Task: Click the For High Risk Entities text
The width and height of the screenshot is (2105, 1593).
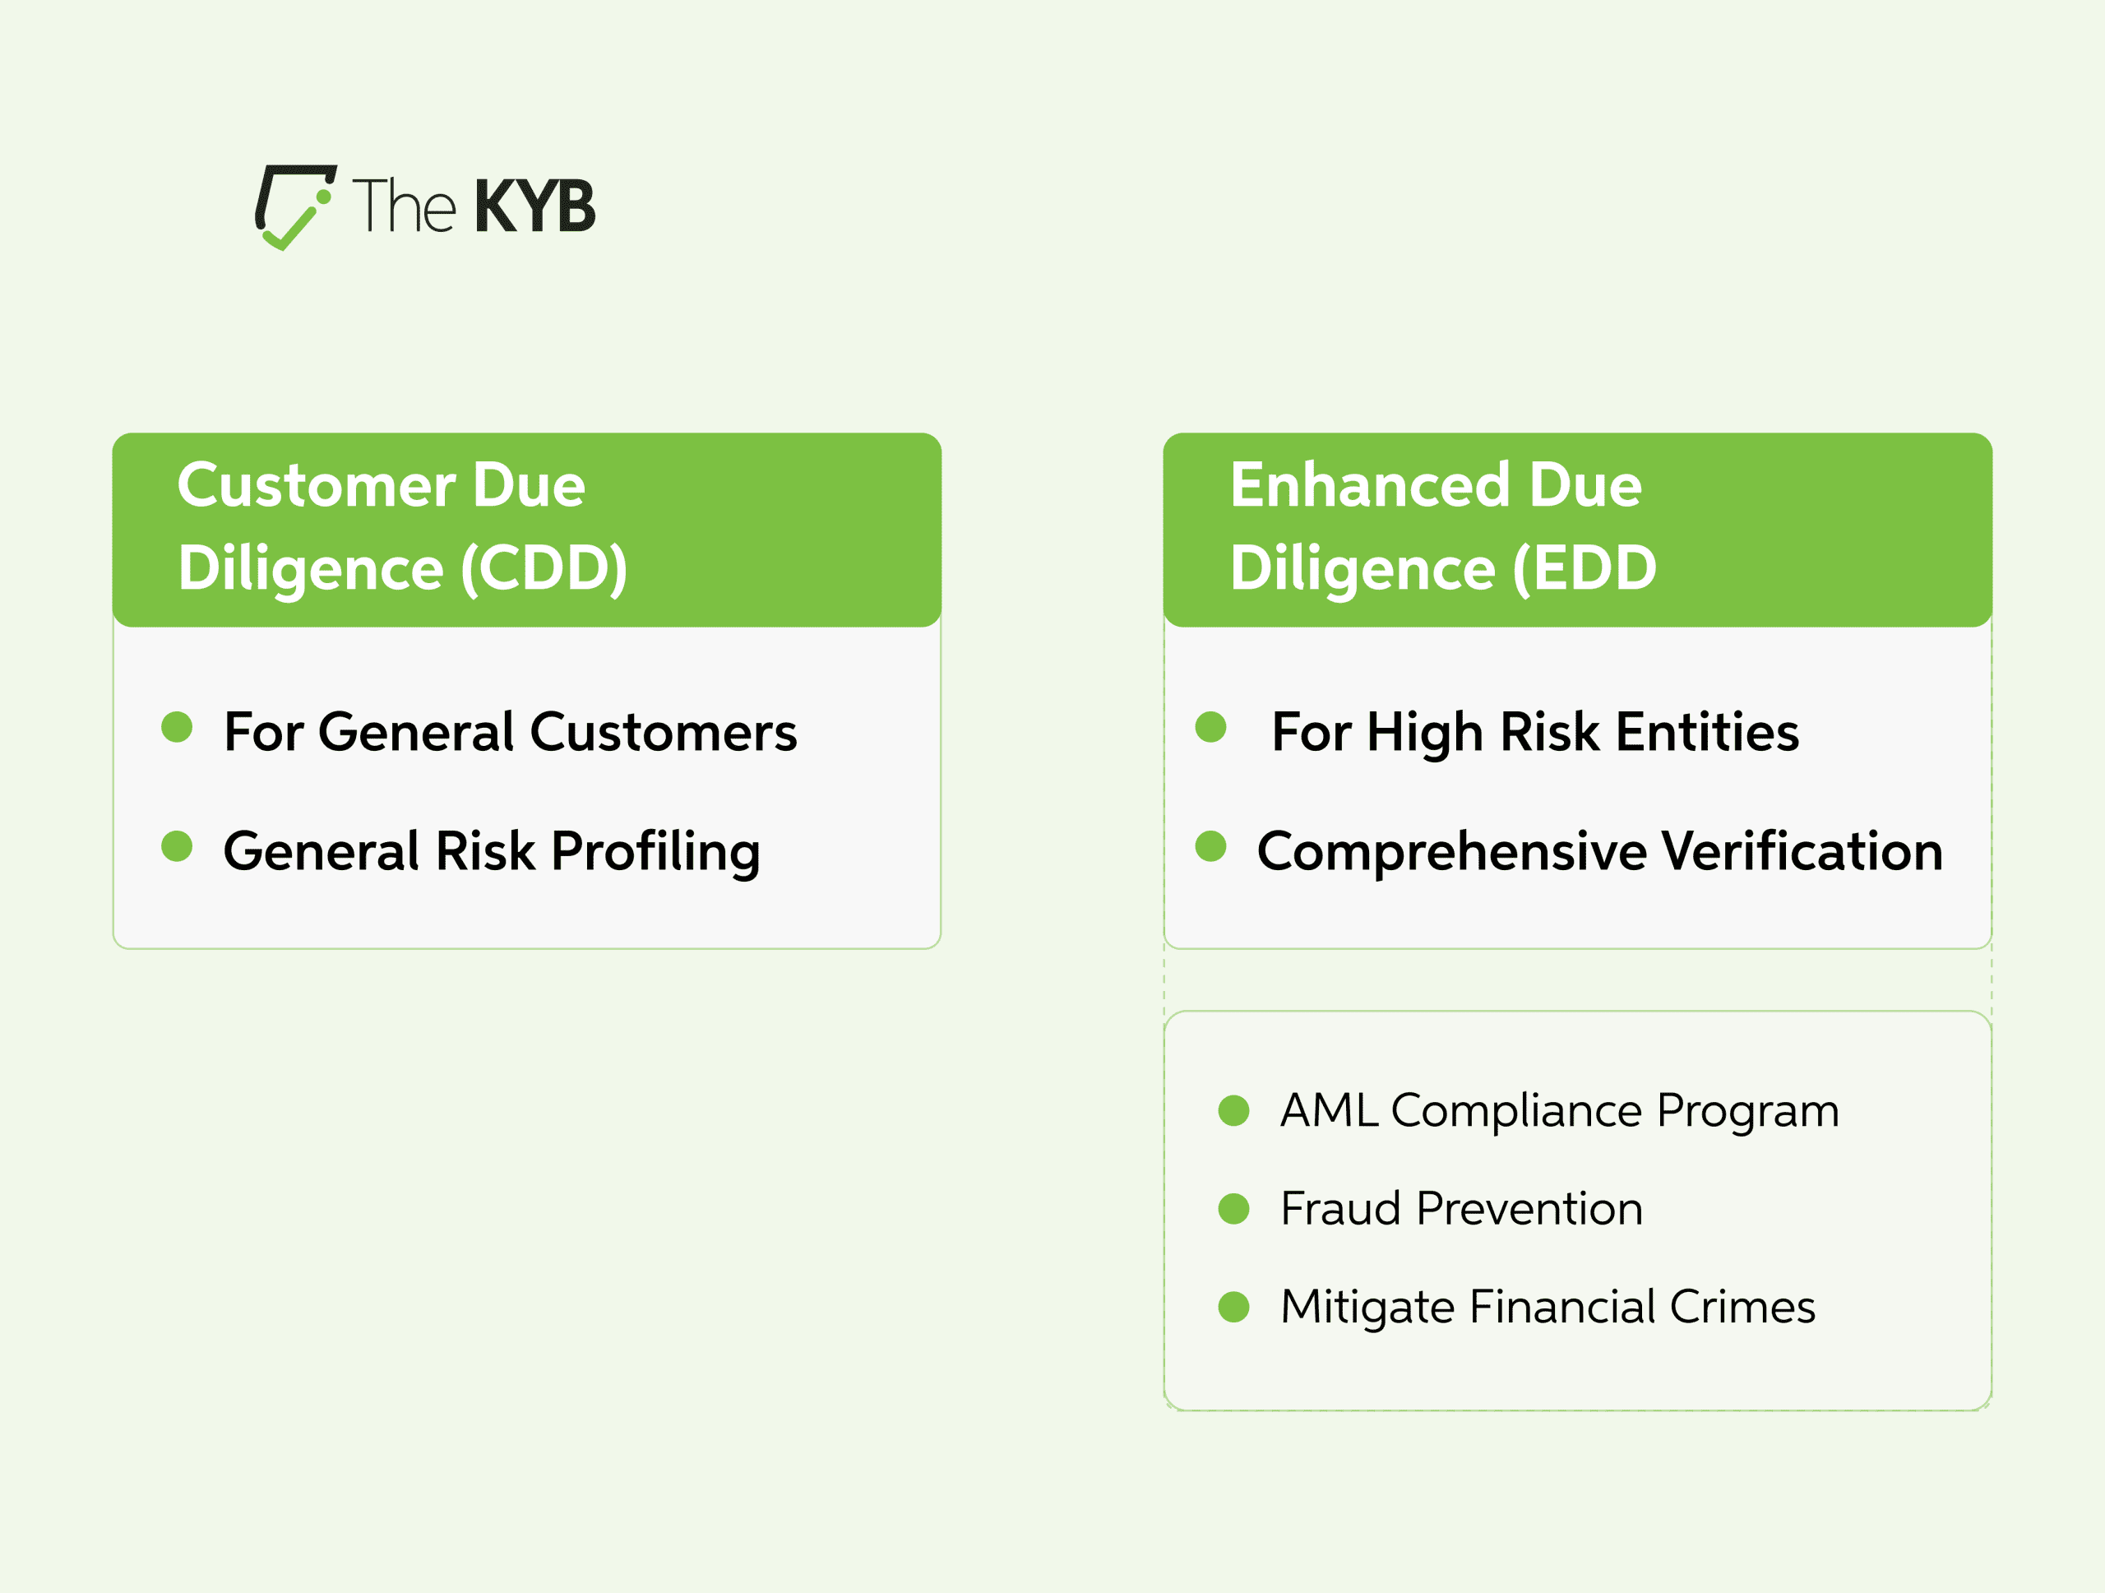Action: click(1536, 733)
